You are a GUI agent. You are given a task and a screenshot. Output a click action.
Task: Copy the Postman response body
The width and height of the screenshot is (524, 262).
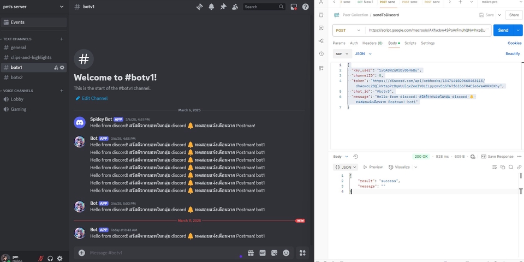click(503, 167)
